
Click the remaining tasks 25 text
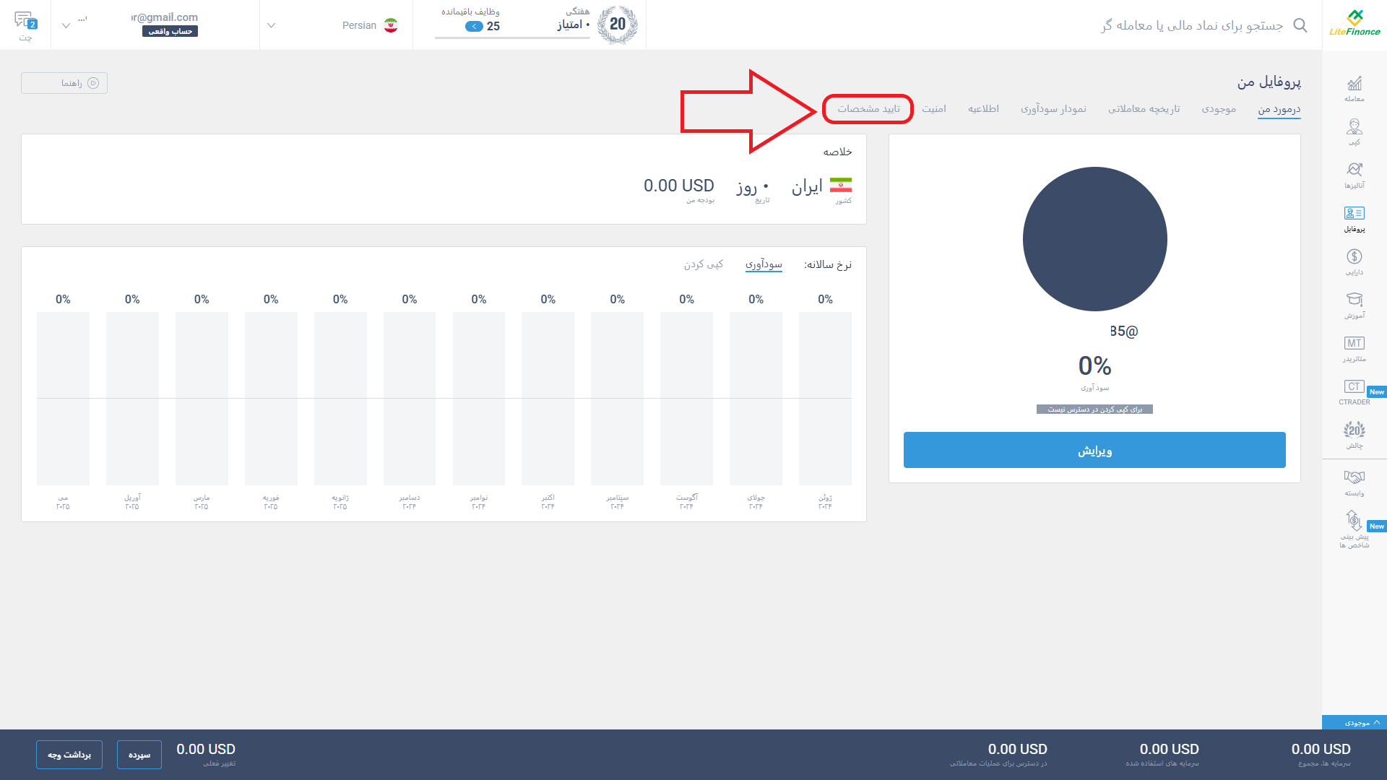pos(493,27)
